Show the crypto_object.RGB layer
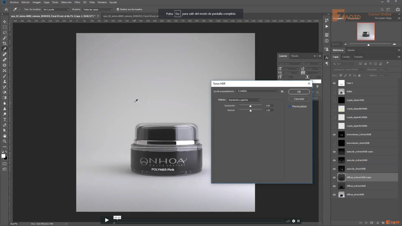The image size is (402, 226). click(x=334, y=100)
